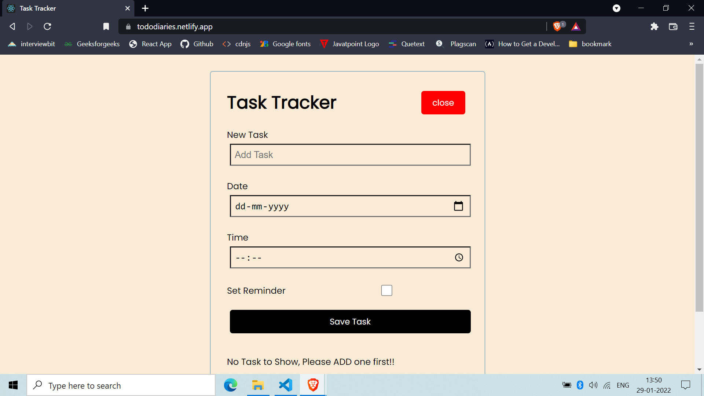Click the taskbar search box

(121, 385)
